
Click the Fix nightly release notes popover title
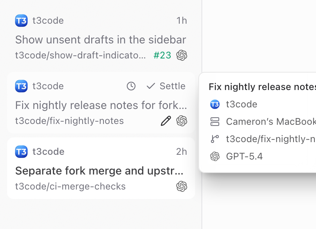coord(262,87)
